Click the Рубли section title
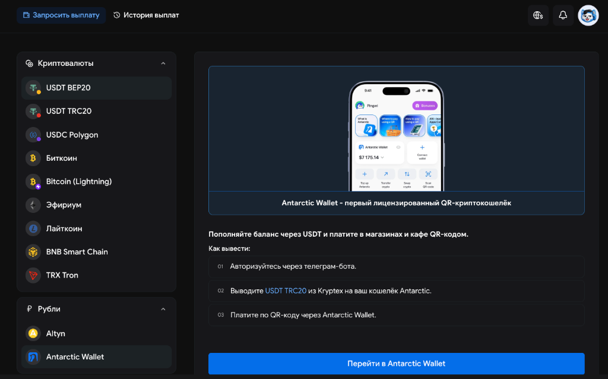This screenshot has height=379, width=608. [x=49, y=309]
